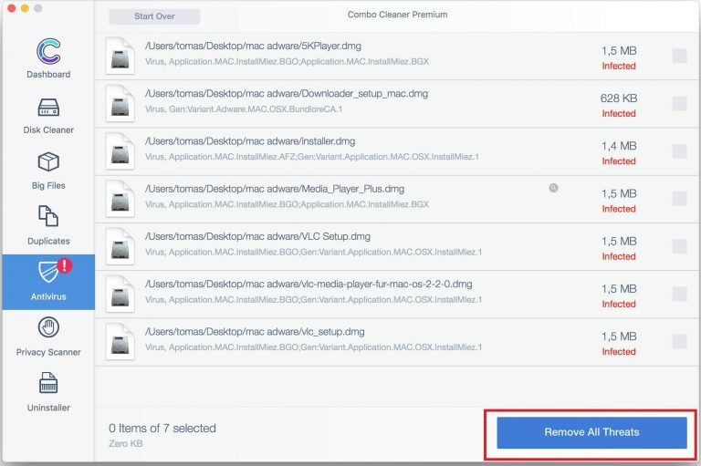Click magnifier icon in Media_Player_Plus.dmg row

pos(553,188)
